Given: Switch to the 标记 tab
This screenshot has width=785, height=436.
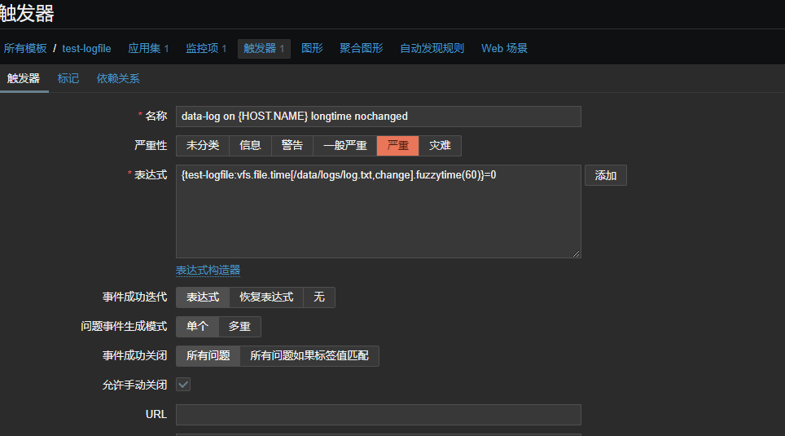Looking at the screenshot, I should pos(68,79).
